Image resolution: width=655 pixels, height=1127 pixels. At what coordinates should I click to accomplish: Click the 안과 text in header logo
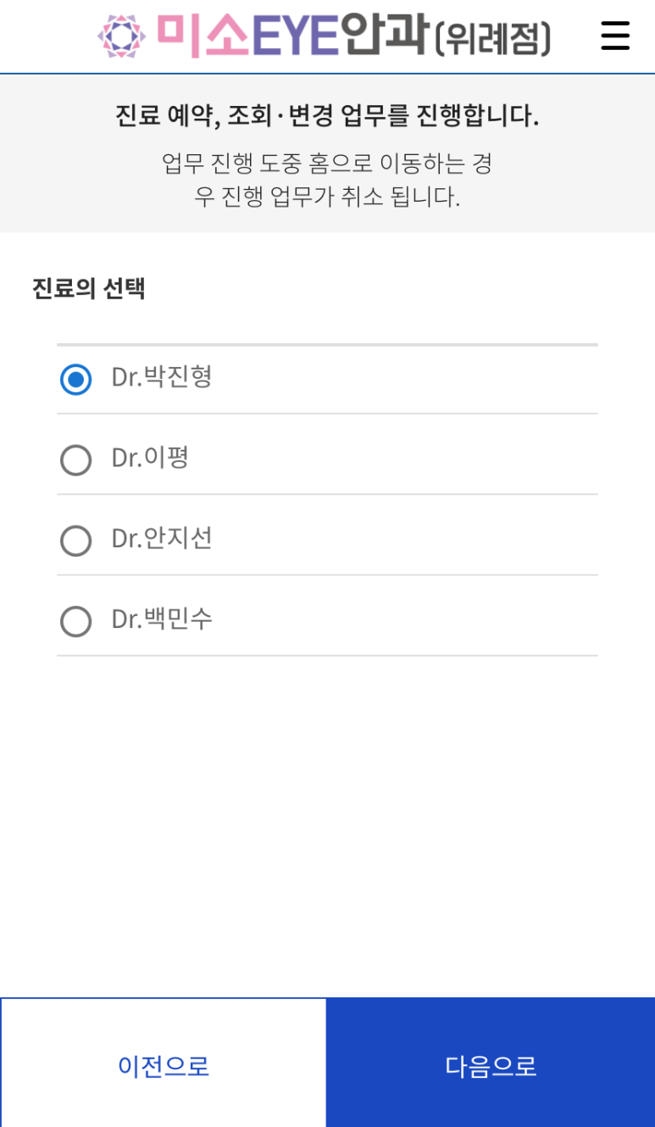pos(383,35)
